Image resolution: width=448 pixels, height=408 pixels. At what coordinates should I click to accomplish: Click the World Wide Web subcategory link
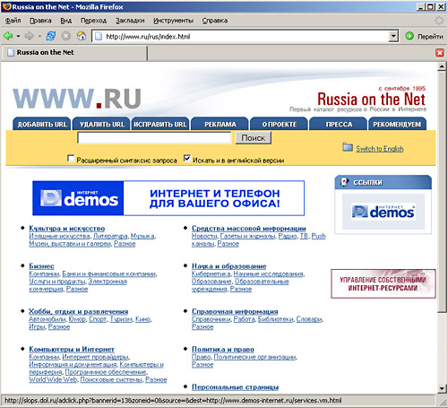click(x=53, y=379)
